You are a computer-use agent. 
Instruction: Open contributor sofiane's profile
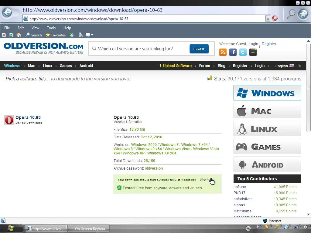click(240, 187)
